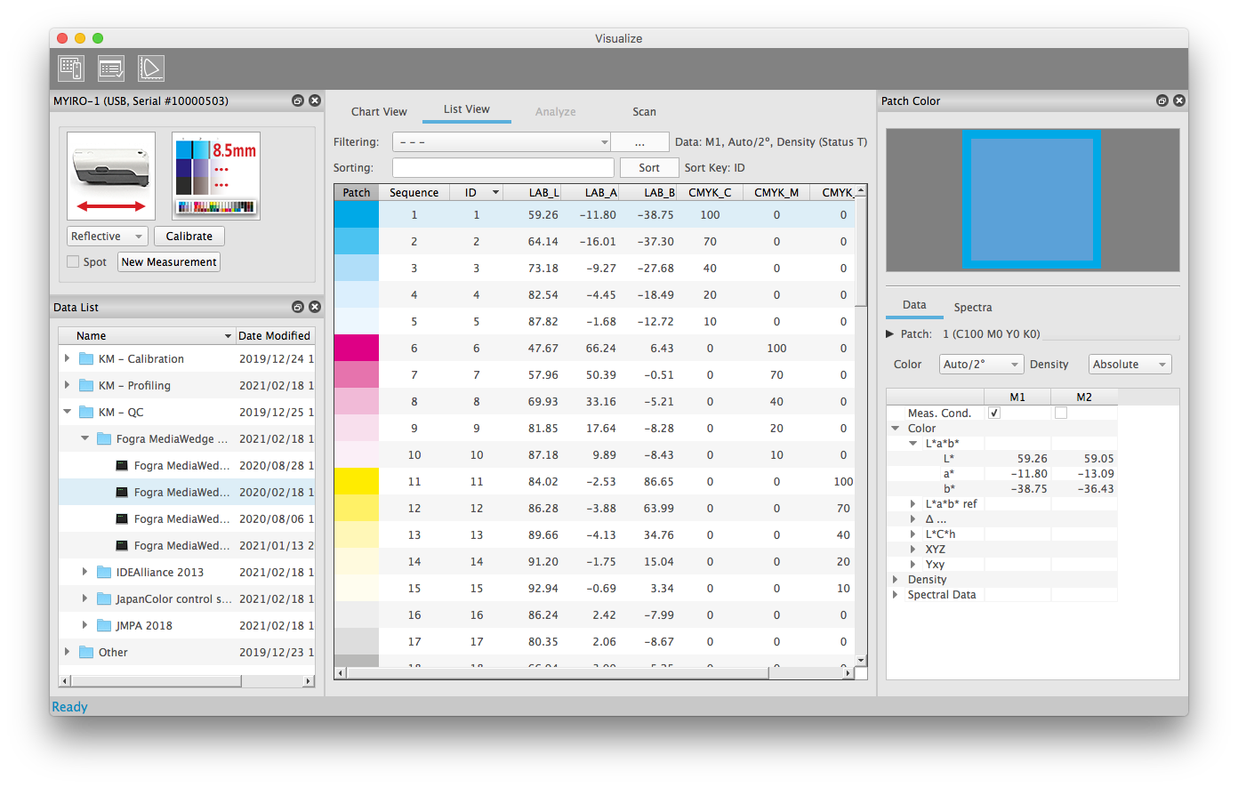Undock the Patch Color panel
Viewport: 1238px width, 787px height.
1162,101
